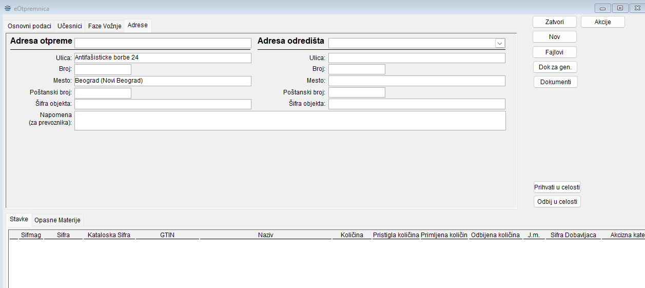The width and height of the screenshot is (645, 288).
Task: Click the eOtpremnica app icon in title bar
Action: point(7,8)
